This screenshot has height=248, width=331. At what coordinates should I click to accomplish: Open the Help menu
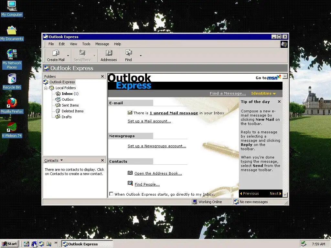pos(118,44)
